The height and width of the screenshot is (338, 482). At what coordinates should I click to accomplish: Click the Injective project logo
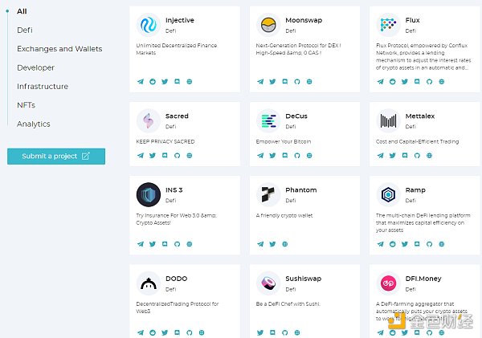pos(149,25)
